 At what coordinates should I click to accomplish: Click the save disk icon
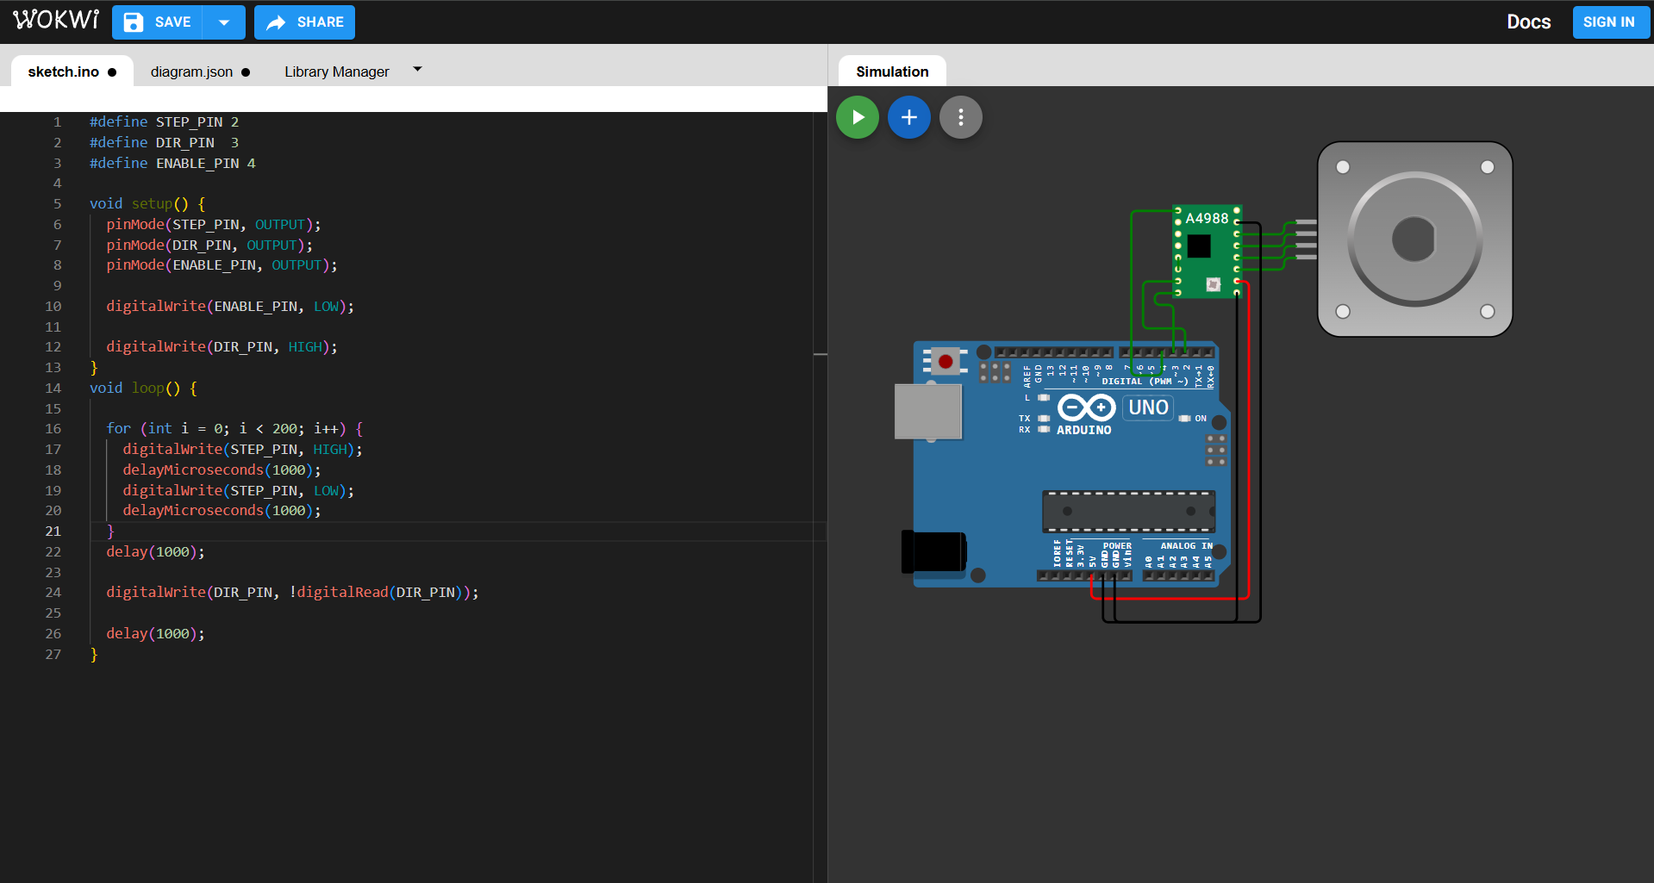(x=134, y=22)
